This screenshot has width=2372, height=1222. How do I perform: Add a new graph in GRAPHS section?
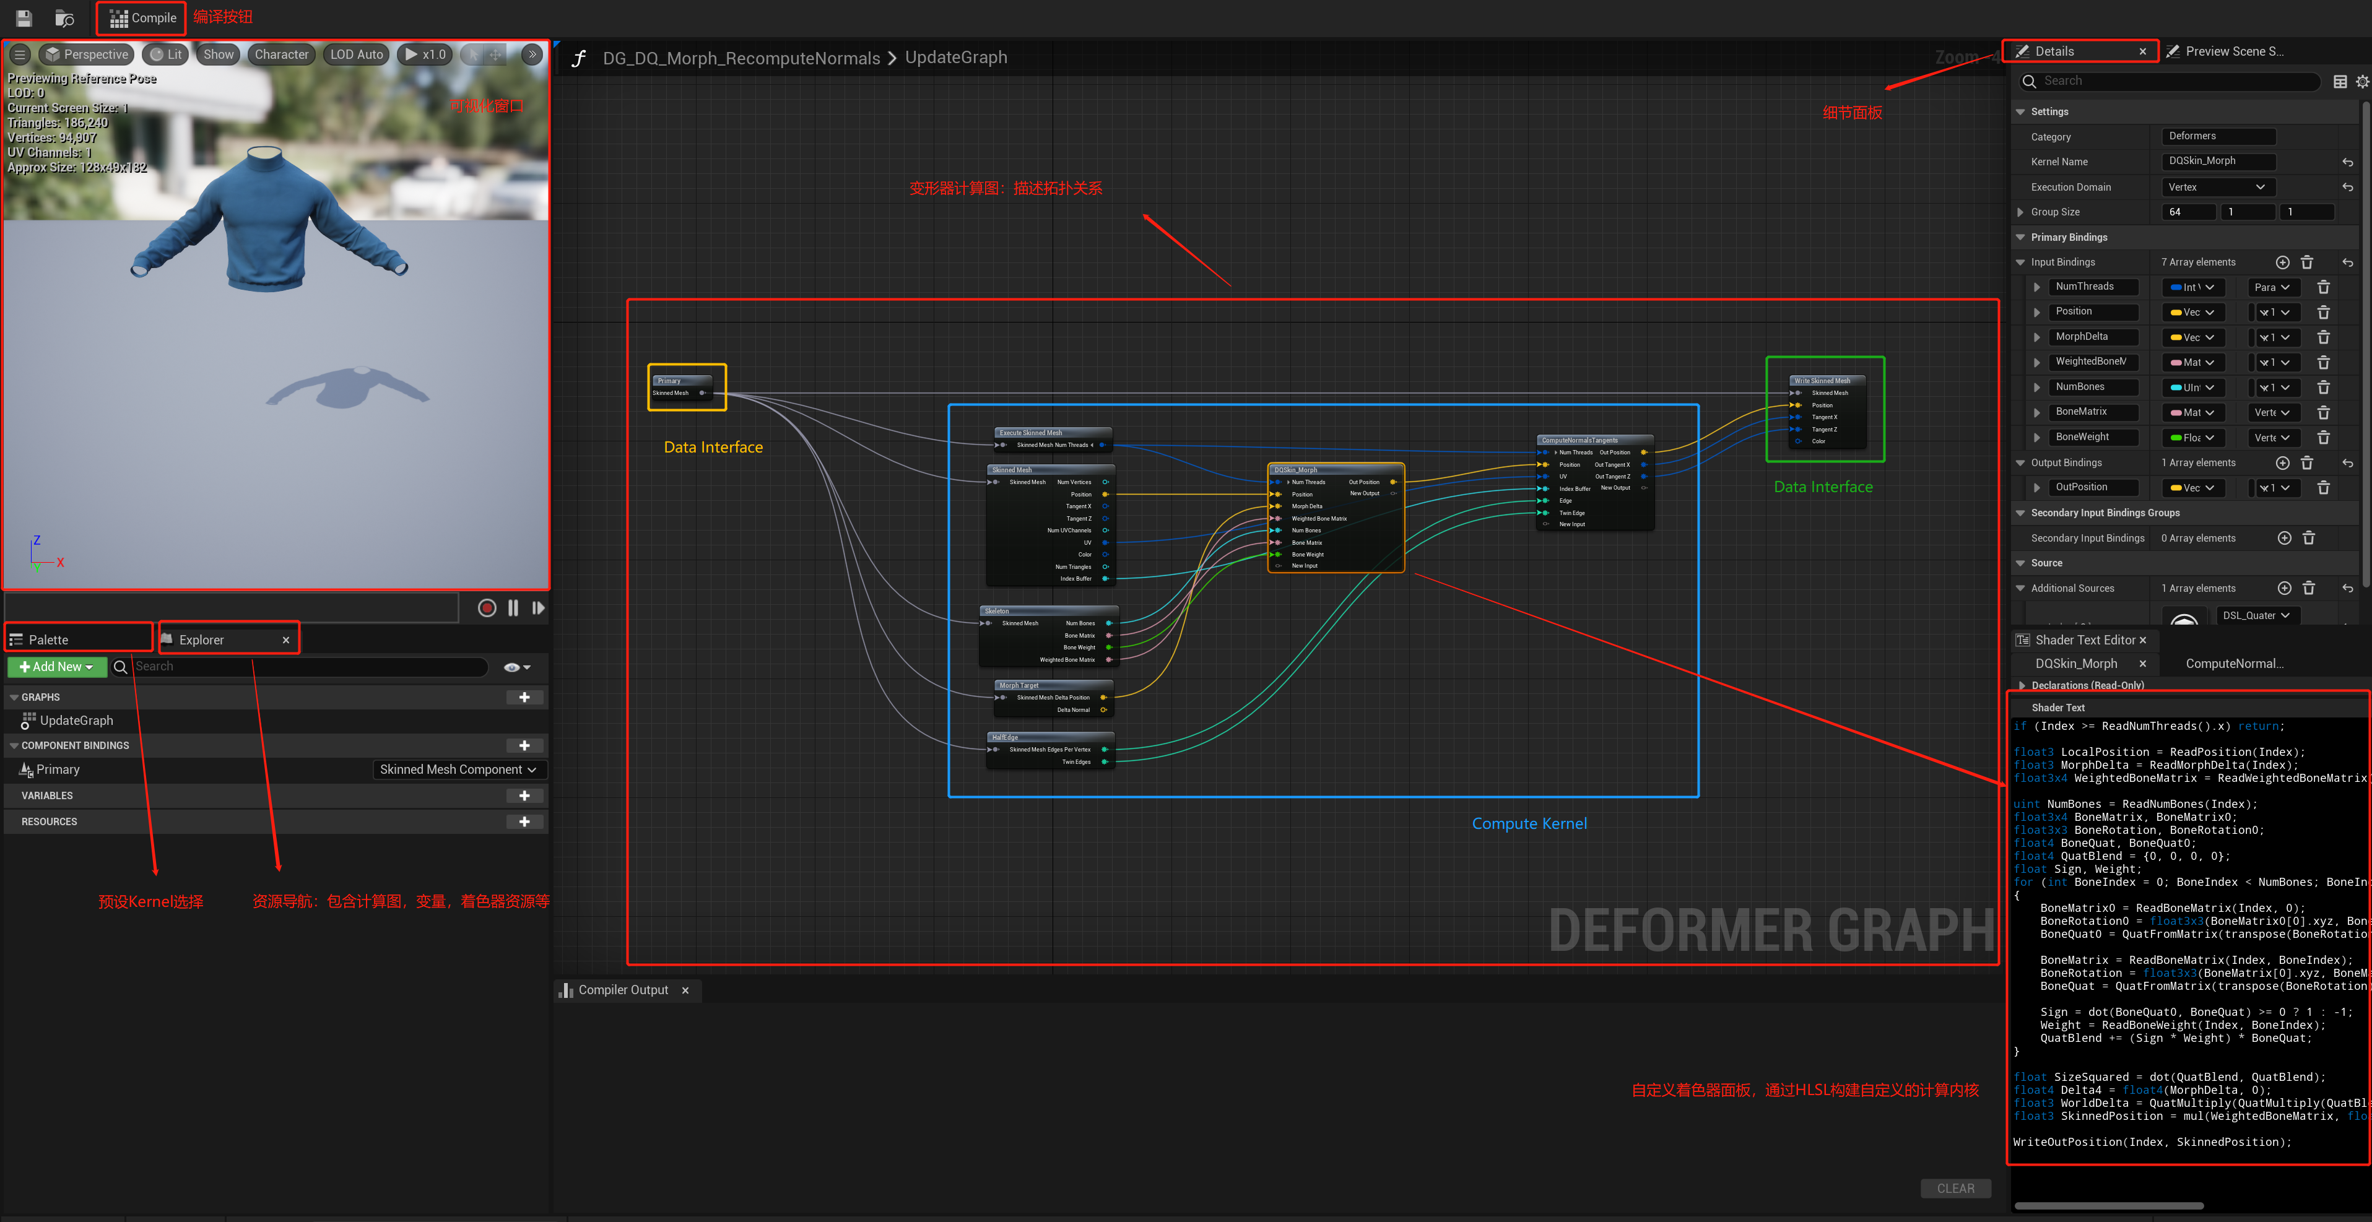pos(524,697)
